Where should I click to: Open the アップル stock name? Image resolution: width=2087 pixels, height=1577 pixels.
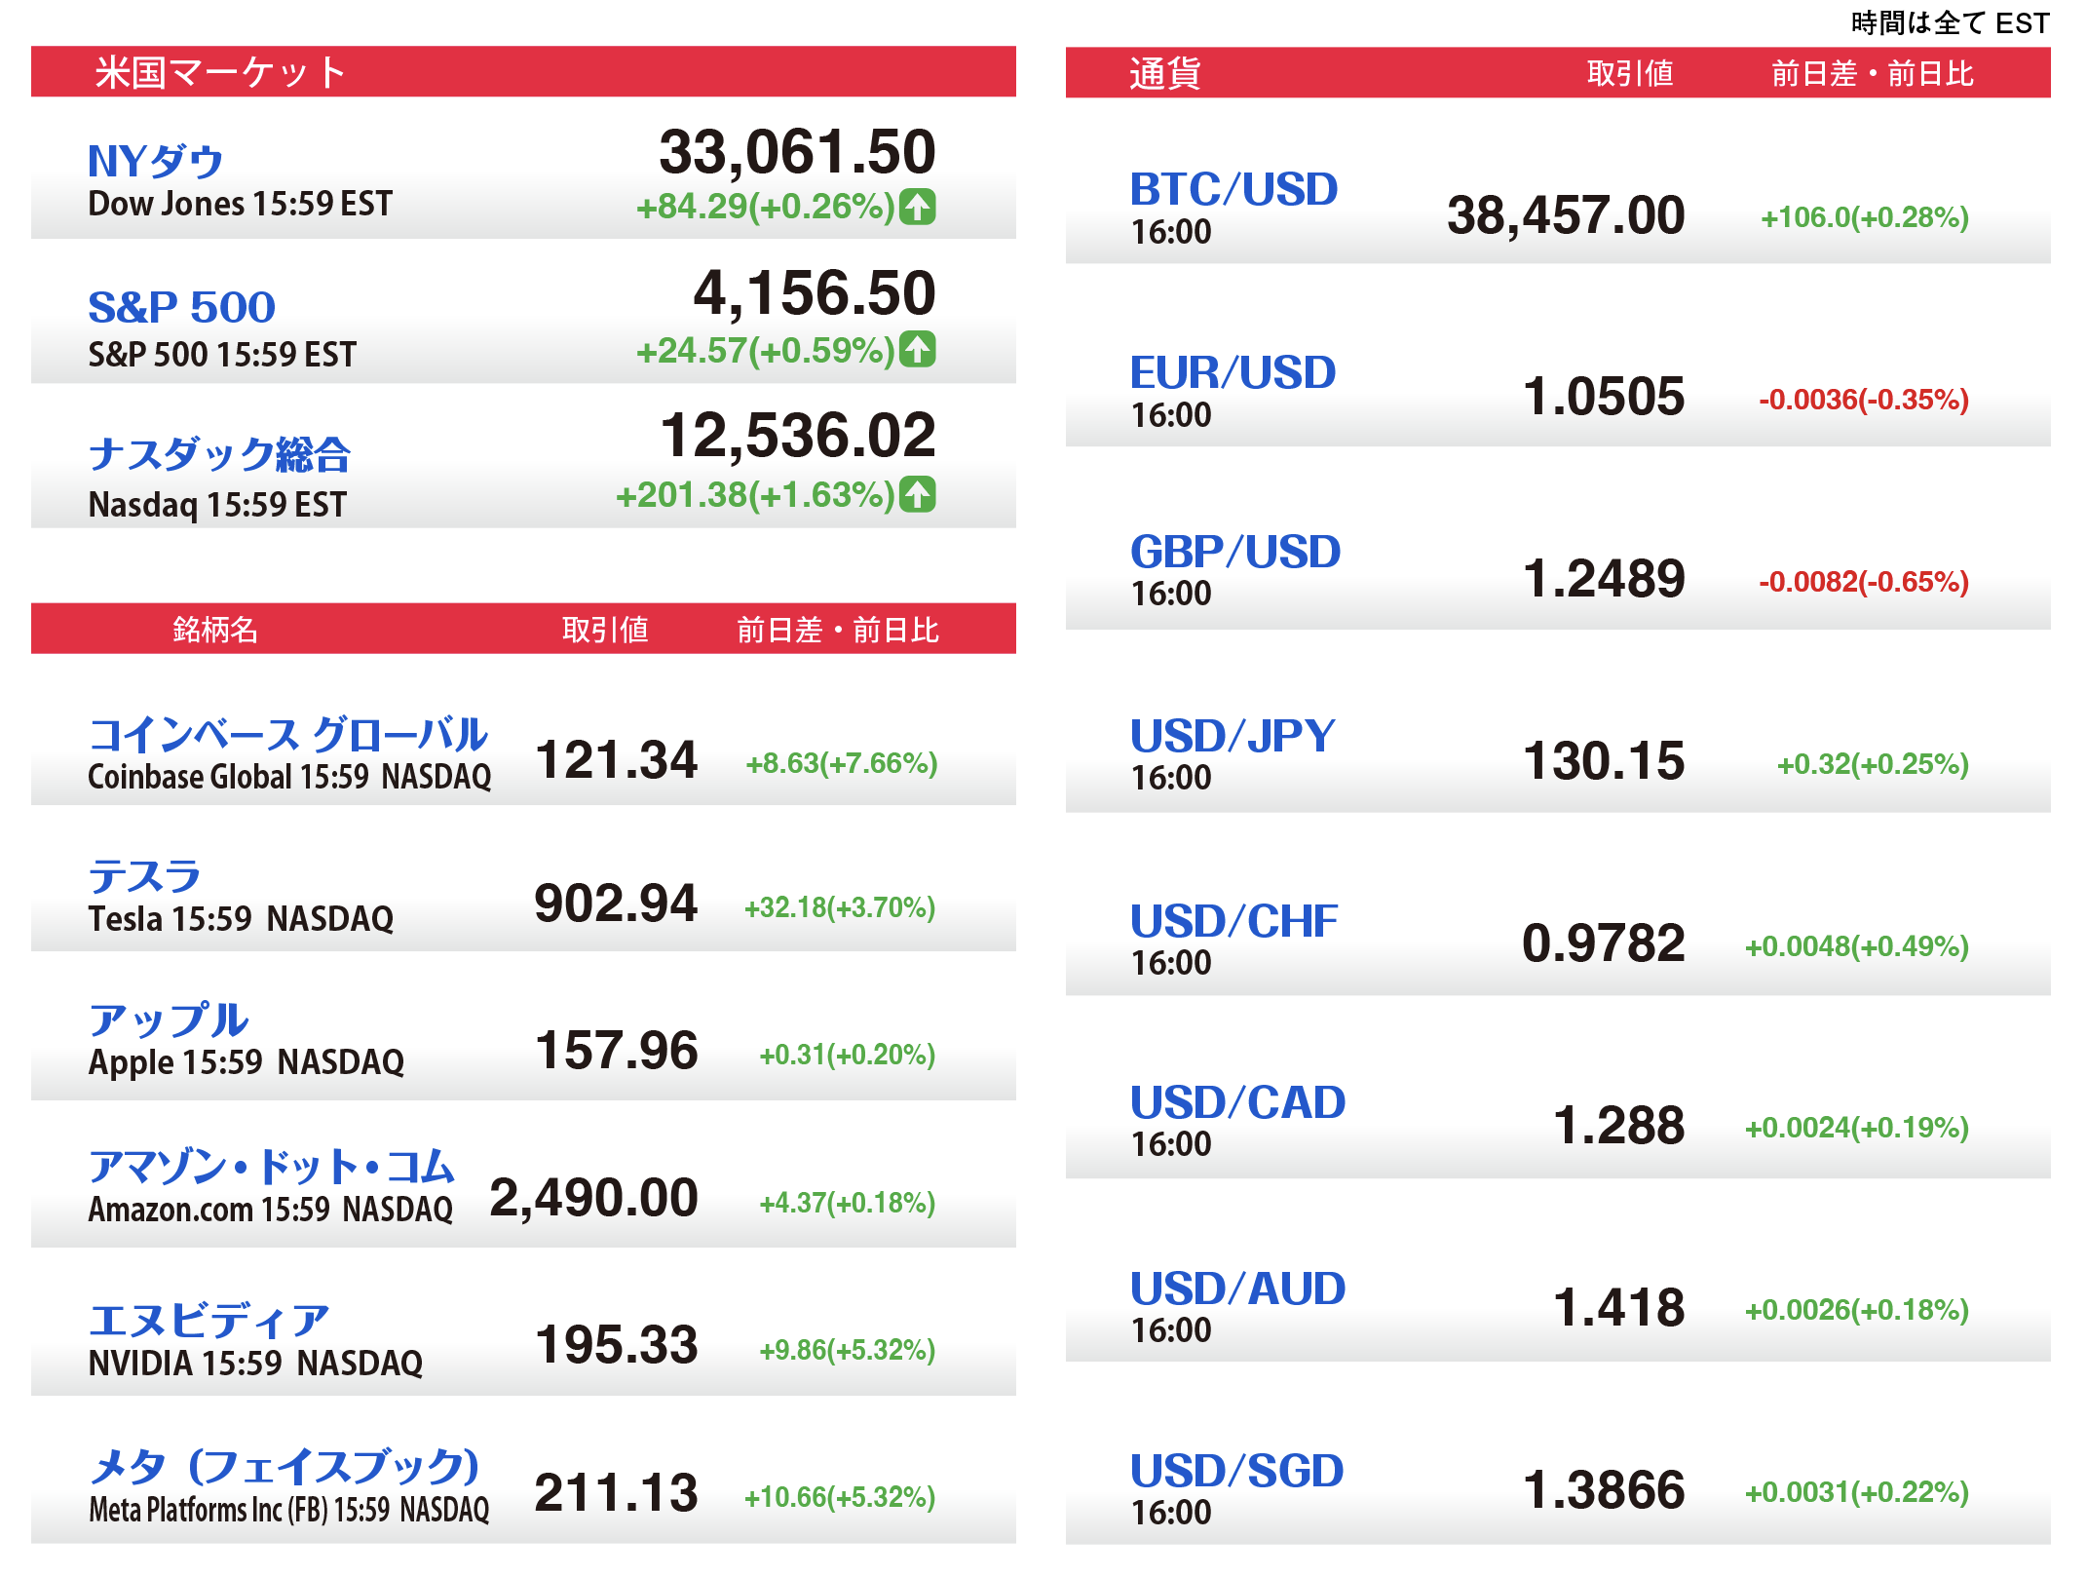(x=169, y=1020)
